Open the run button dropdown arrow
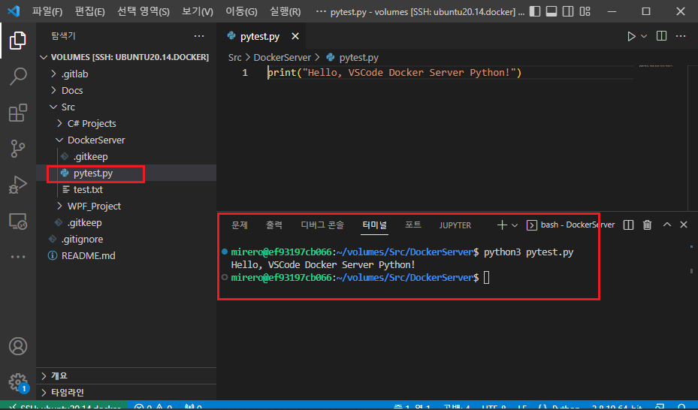Screen dimensions: 698x410 tap(644, 37)
